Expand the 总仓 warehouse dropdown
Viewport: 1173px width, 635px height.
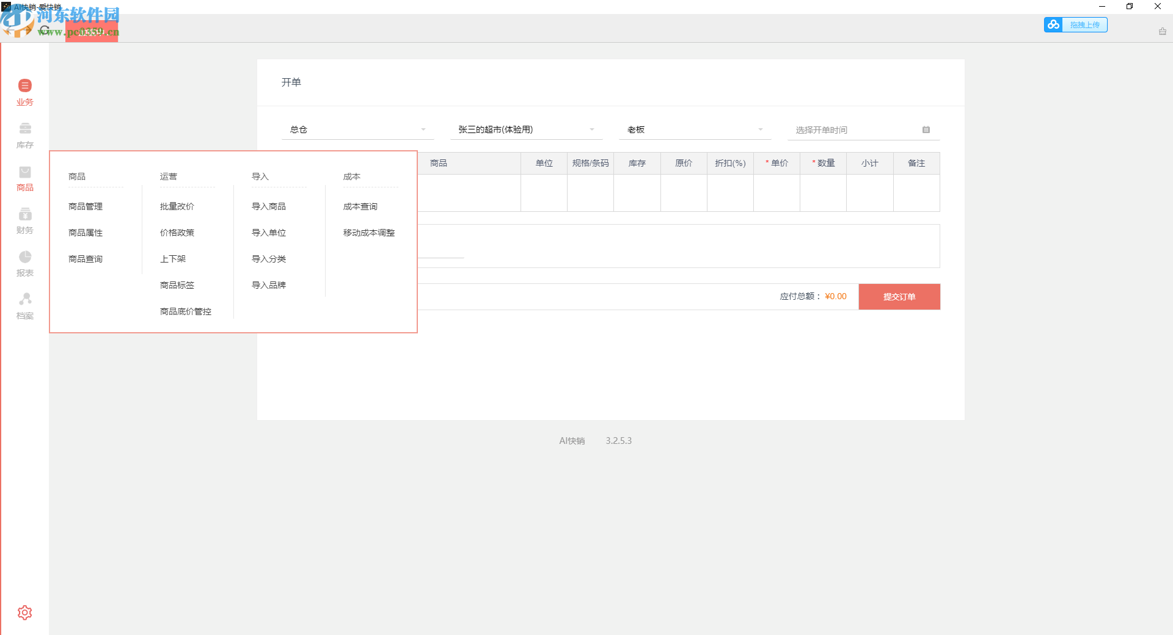pos(357,129)
